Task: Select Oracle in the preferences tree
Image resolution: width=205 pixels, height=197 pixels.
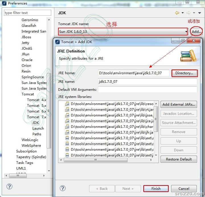Action: point(27,60)
